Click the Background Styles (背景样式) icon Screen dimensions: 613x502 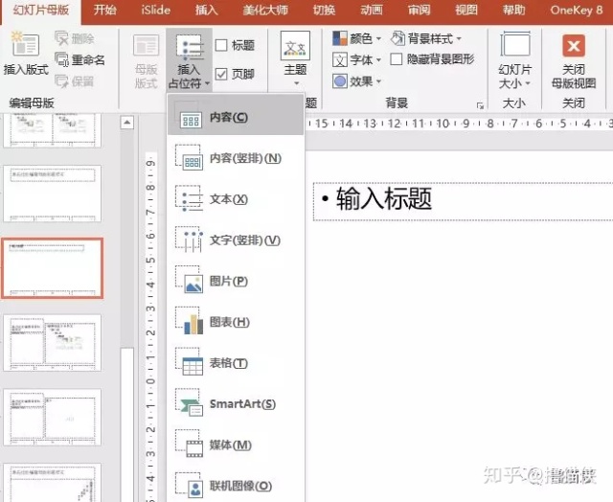click(x=397, y=38)
